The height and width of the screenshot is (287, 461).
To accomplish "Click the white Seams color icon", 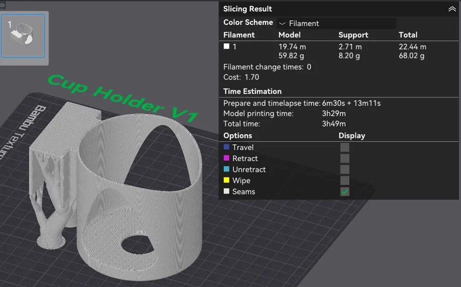I will (226, 191).
